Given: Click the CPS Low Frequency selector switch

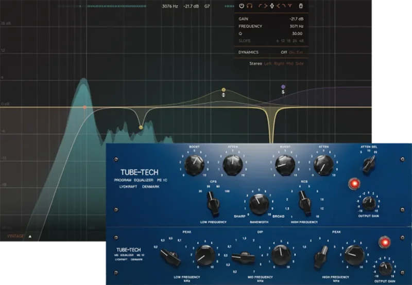Looking at the screenshot, I should click(213, 204).
